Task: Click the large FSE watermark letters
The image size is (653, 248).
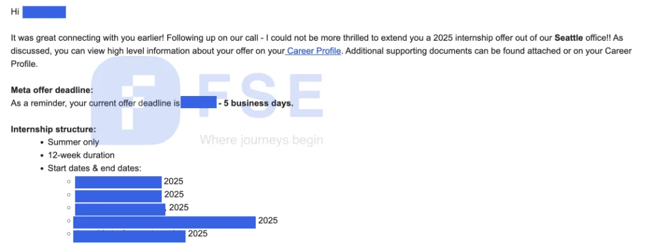Action: click(261, 95)
